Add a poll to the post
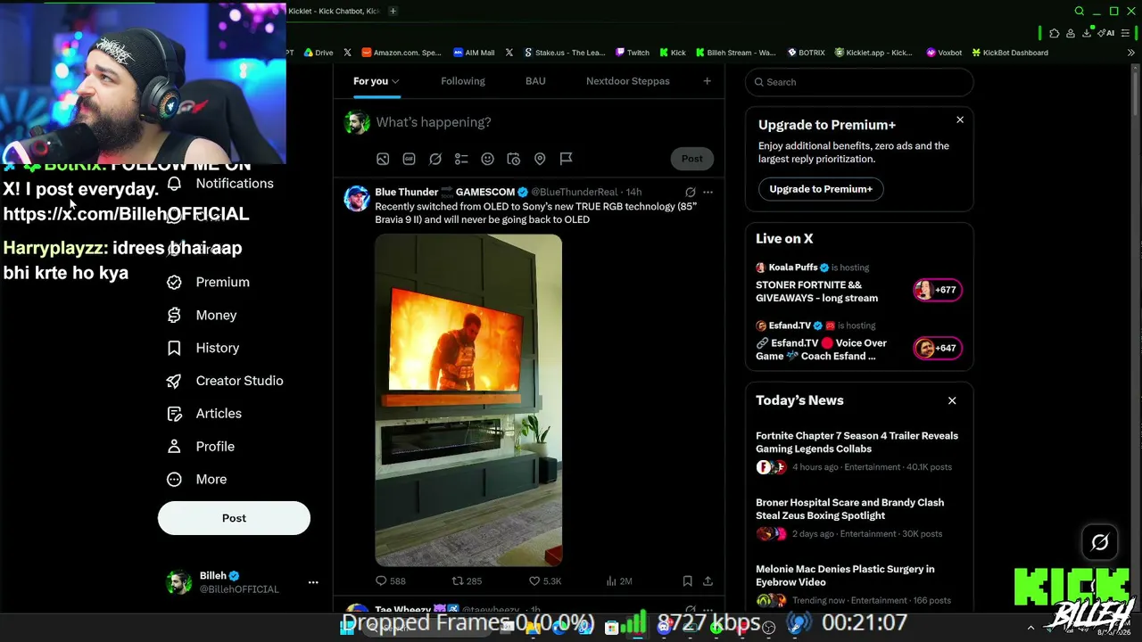The height and width of the screenshot is (642, 1142). (x=461, y=159)
